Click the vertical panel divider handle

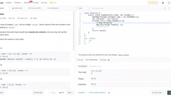(x=75, y=44)
